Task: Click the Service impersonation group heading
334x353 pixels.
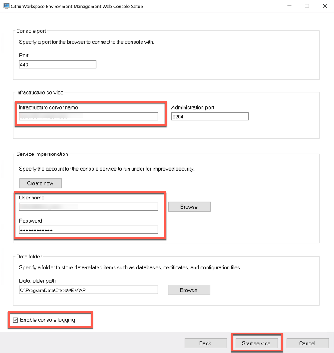Action: point(42,154)
